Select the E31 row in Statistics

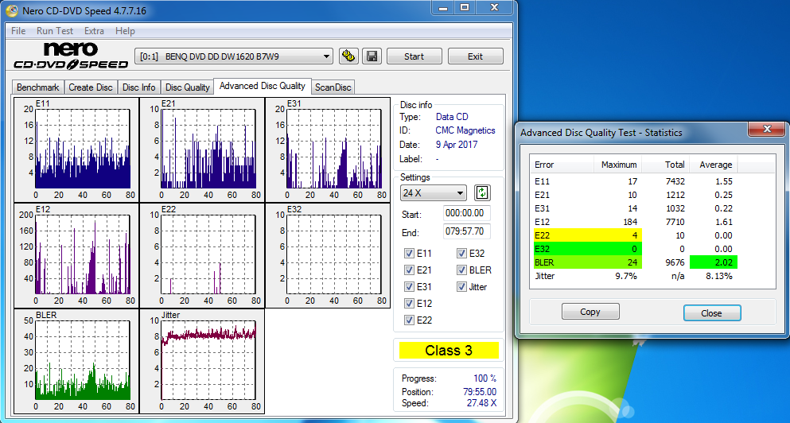(x=634, y=208)
